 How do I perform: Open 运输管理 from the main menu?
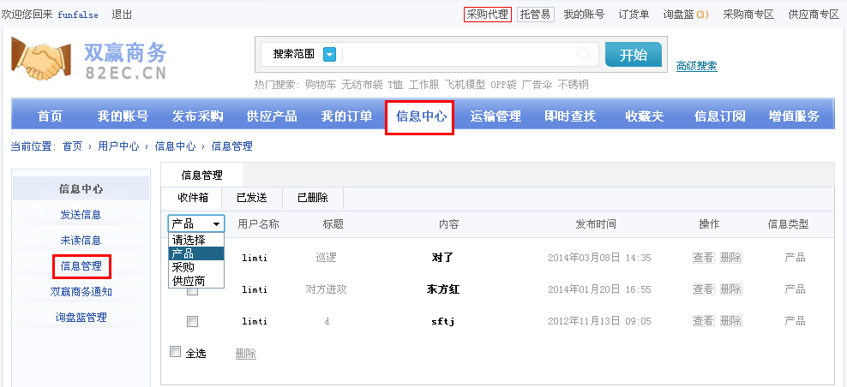tap(496, 116)
